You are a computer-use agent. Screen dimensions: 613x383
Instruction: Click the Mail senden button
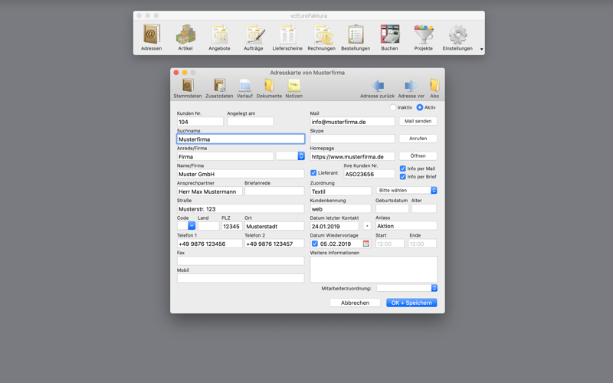click(x=418, y=121)
